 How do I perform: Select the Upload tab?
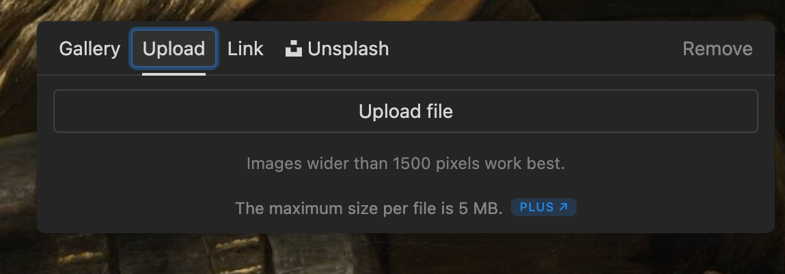[174, 49]
